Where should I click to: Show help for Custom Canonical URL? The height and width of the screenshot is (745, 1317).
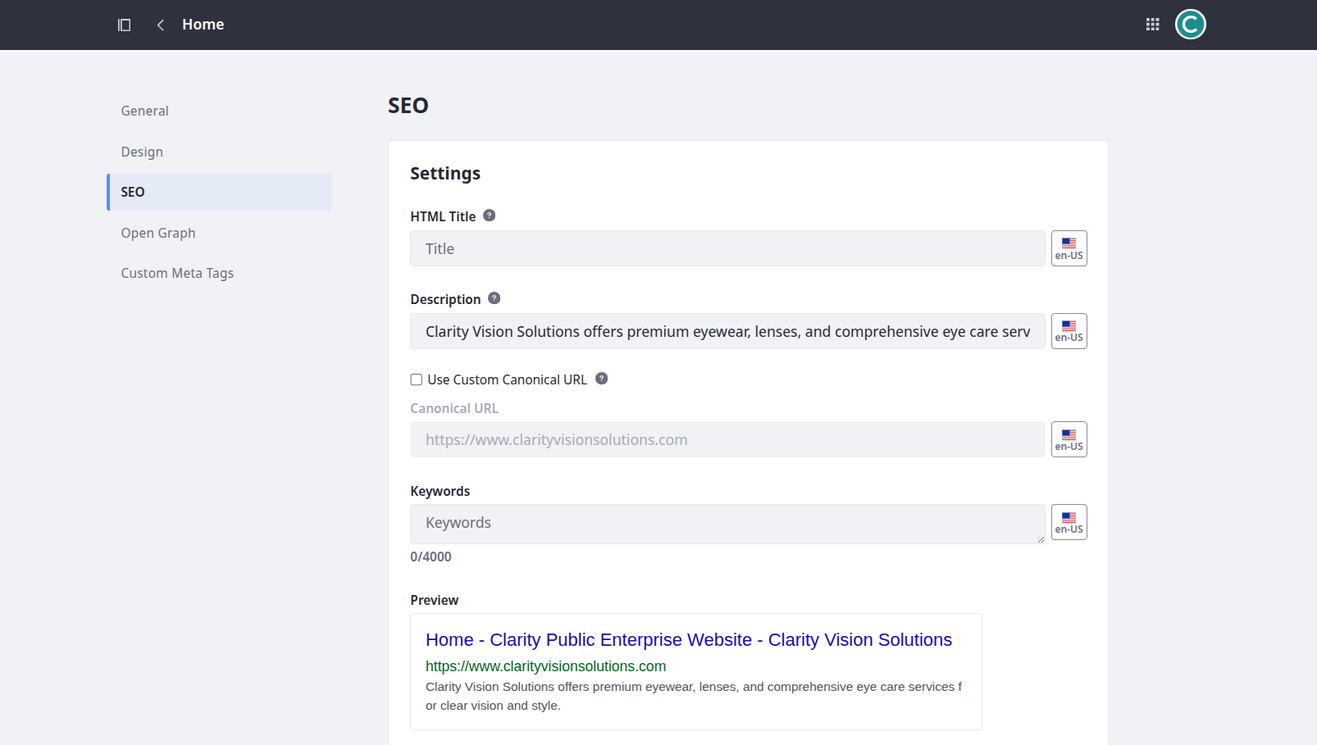coord(601,379)
